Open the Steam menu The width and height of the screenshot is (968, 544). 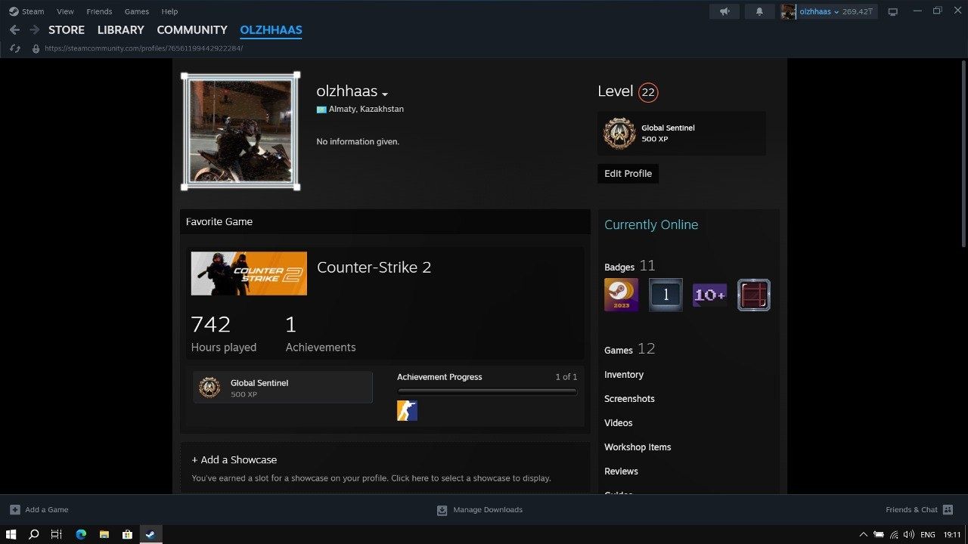click(33, 11)
